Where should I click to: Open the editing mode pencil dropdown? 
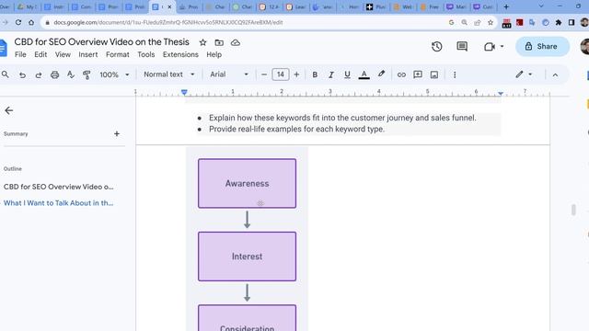(524, 74)
